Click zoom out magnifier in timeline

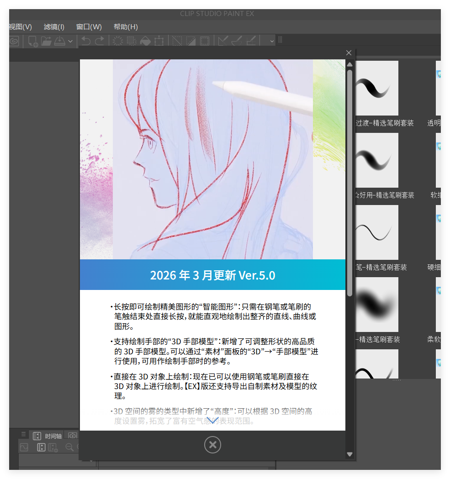[x=69, y=447]
